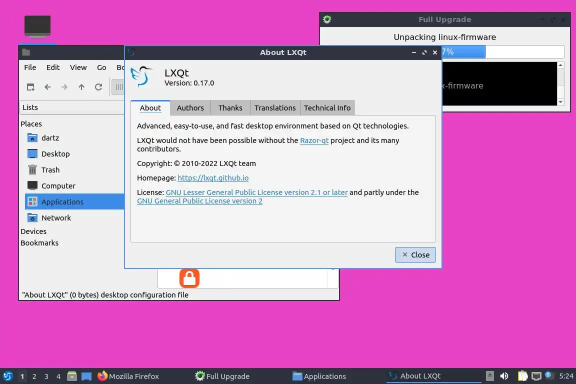The height and width of the screenshot is (384, 576).
Task: Click the Close button in About LXQt
Action: [x=415, y=254]
